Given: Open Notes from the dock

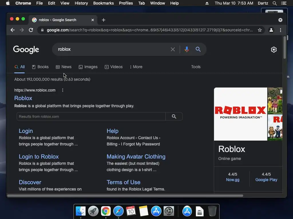Looking at the screenshot, I should (144, 211).
